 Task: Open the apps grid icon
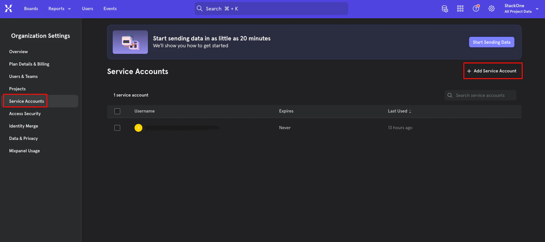[x=460, y=9]
